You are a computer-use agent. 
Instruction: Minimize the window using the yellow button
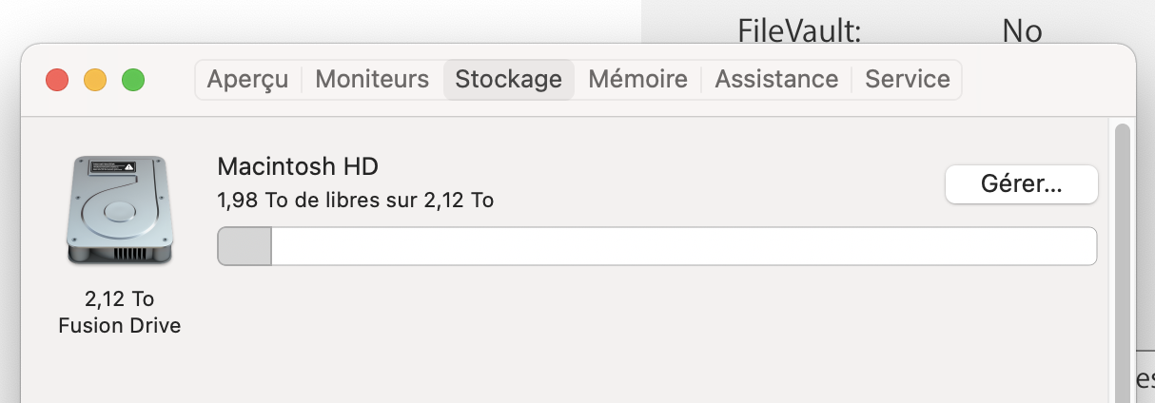tap(95, 80)
